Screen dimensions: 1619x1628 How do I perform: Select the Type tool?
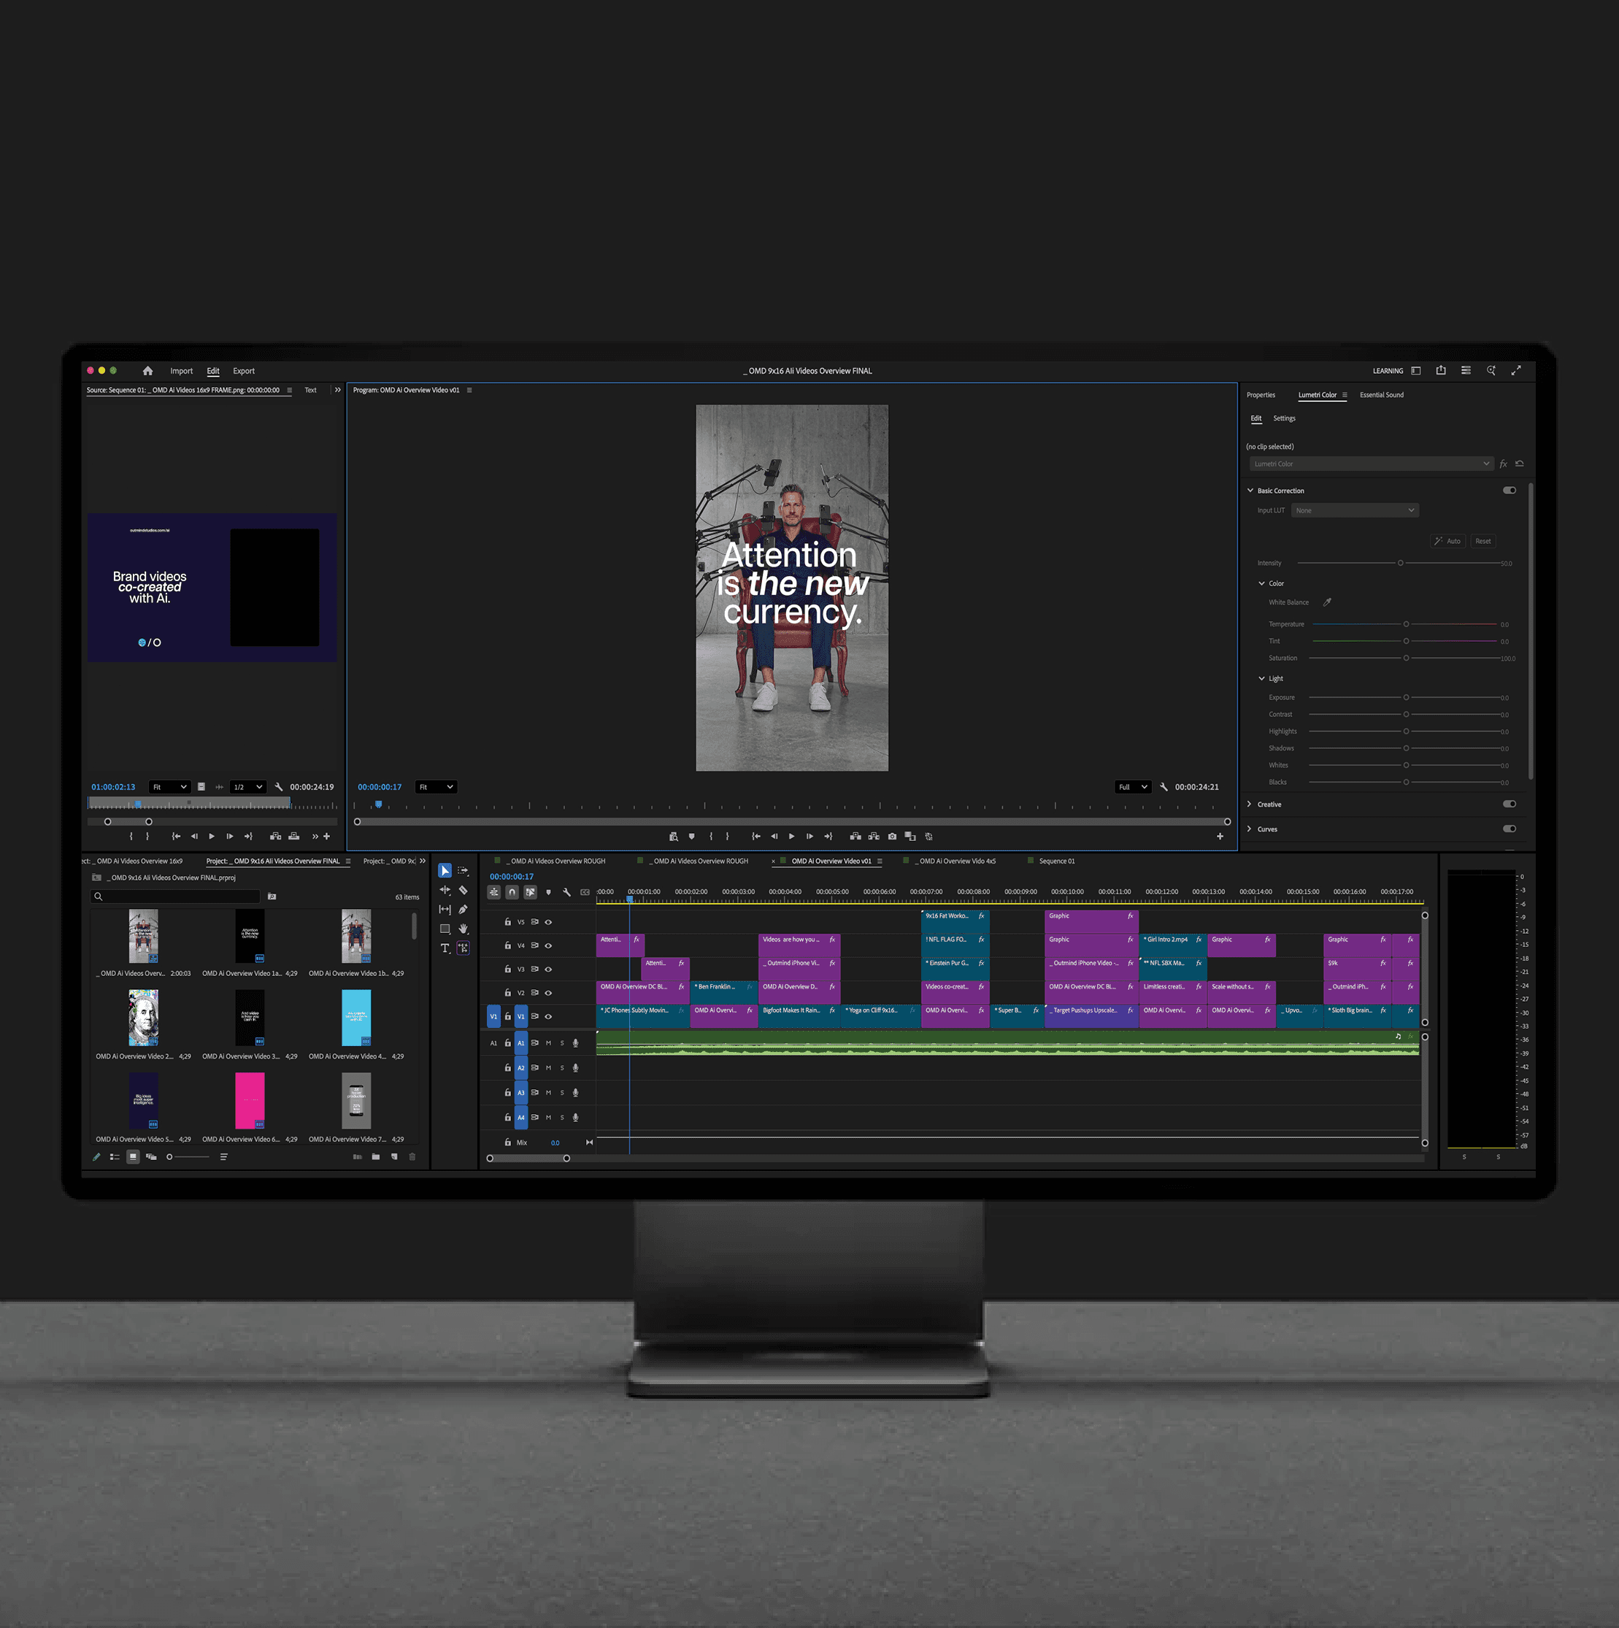point(445,948)
